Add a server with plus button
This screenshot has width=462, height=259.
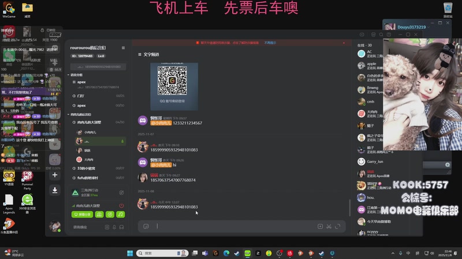click(x=55, y=175)
